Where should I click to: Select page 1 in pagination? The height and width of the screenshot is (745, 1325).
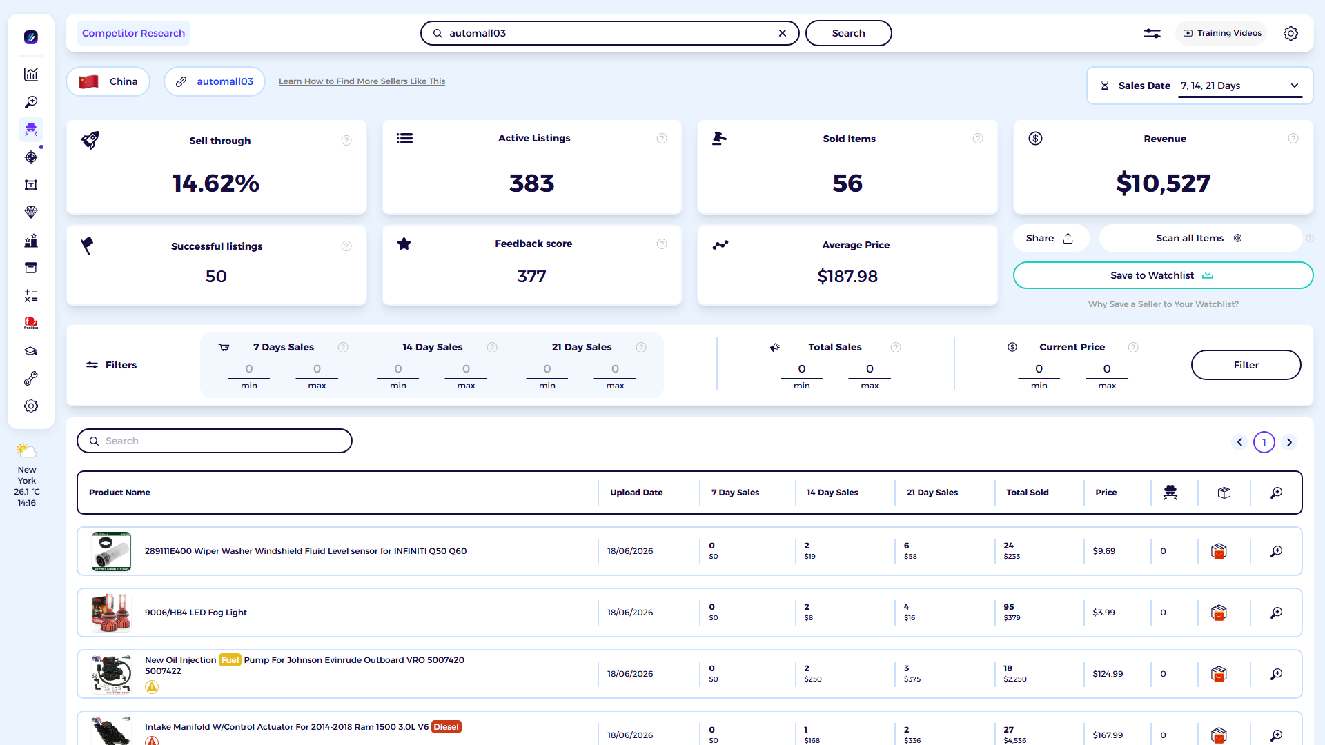(x=1264, y=442)
